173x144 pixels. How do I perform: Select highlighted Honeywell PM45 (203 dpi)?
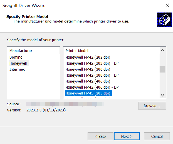pos(89,93)
